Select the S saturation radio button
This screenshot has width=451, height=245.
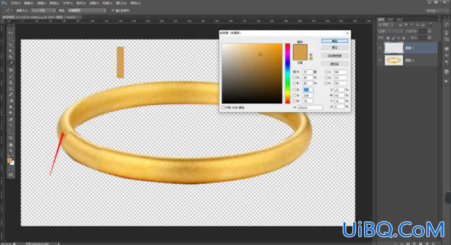[294, 77]
